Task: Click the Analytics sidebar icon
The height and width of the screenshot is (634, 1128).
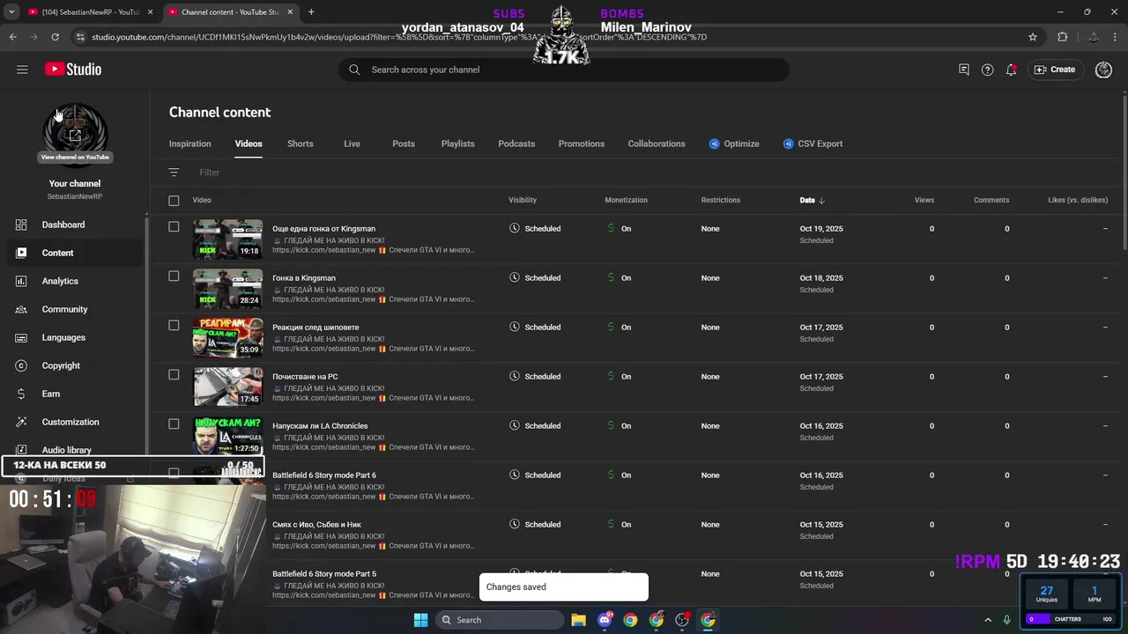Action: (21, 281)
